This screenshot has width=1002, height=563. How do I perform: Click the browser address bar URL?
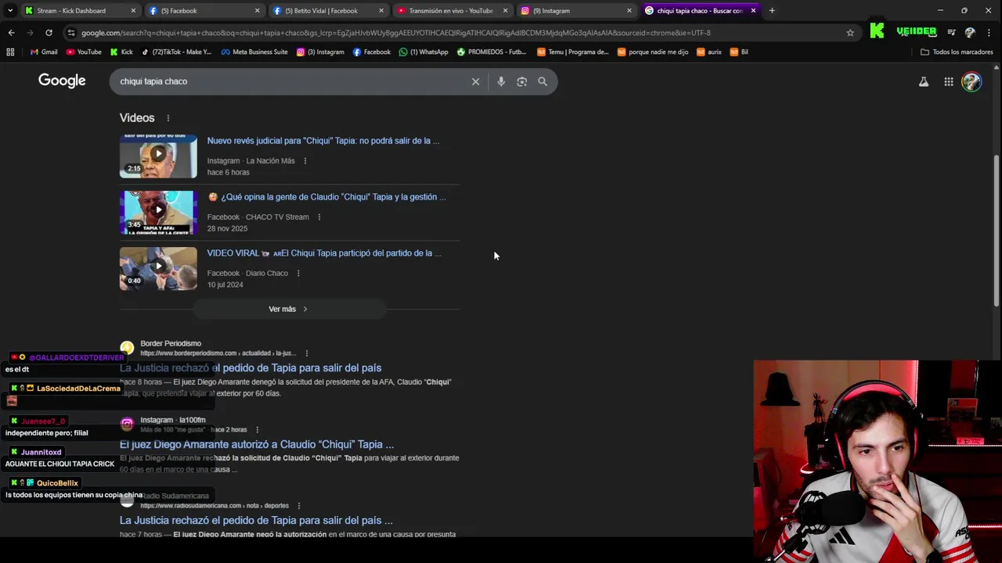pos(396,33)
